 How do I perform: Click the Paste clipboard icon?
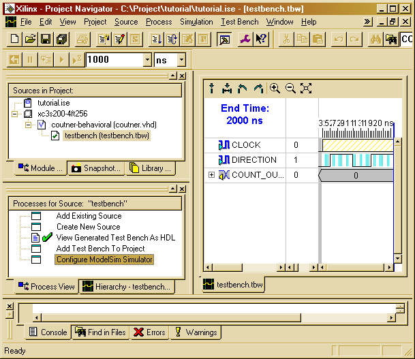(x=318, y=40)
